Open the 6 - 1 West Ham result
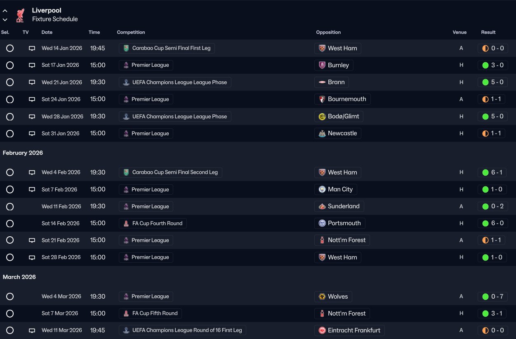Viewport: 516px width, 339px height. (492, 172)
